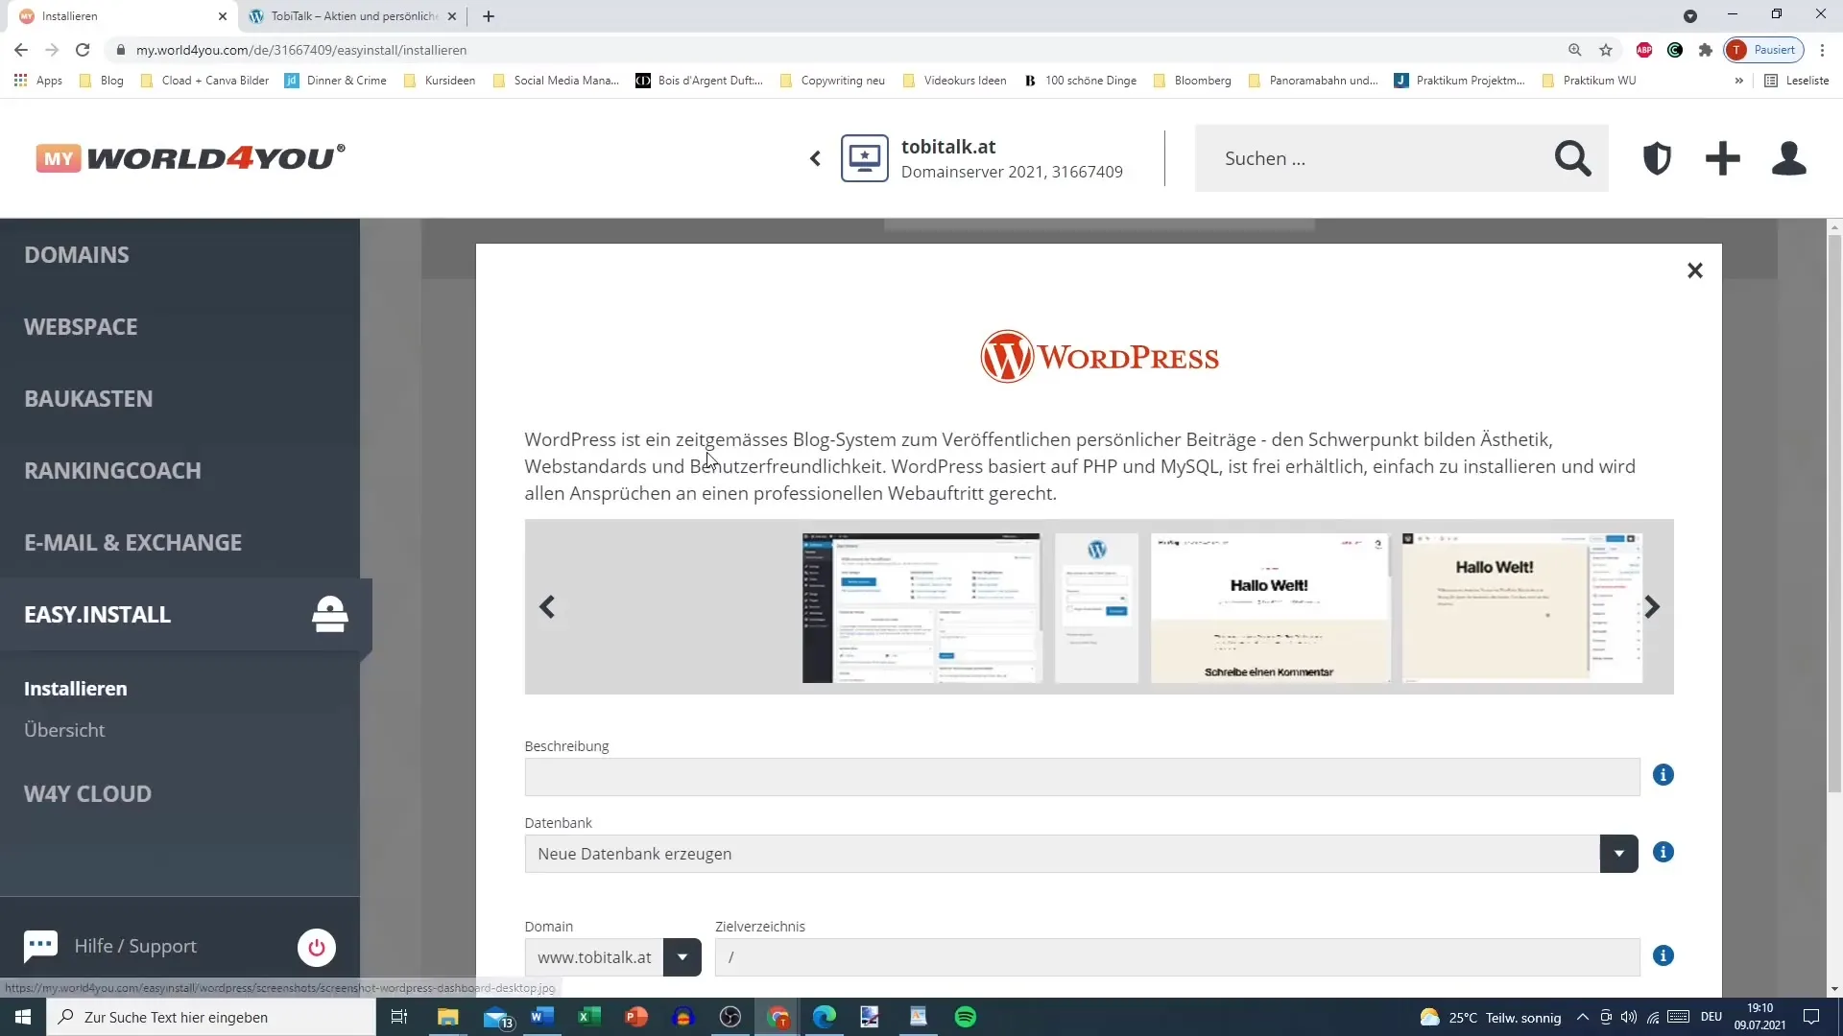Show info for Beschreibung field

(x=1663, y=775)
